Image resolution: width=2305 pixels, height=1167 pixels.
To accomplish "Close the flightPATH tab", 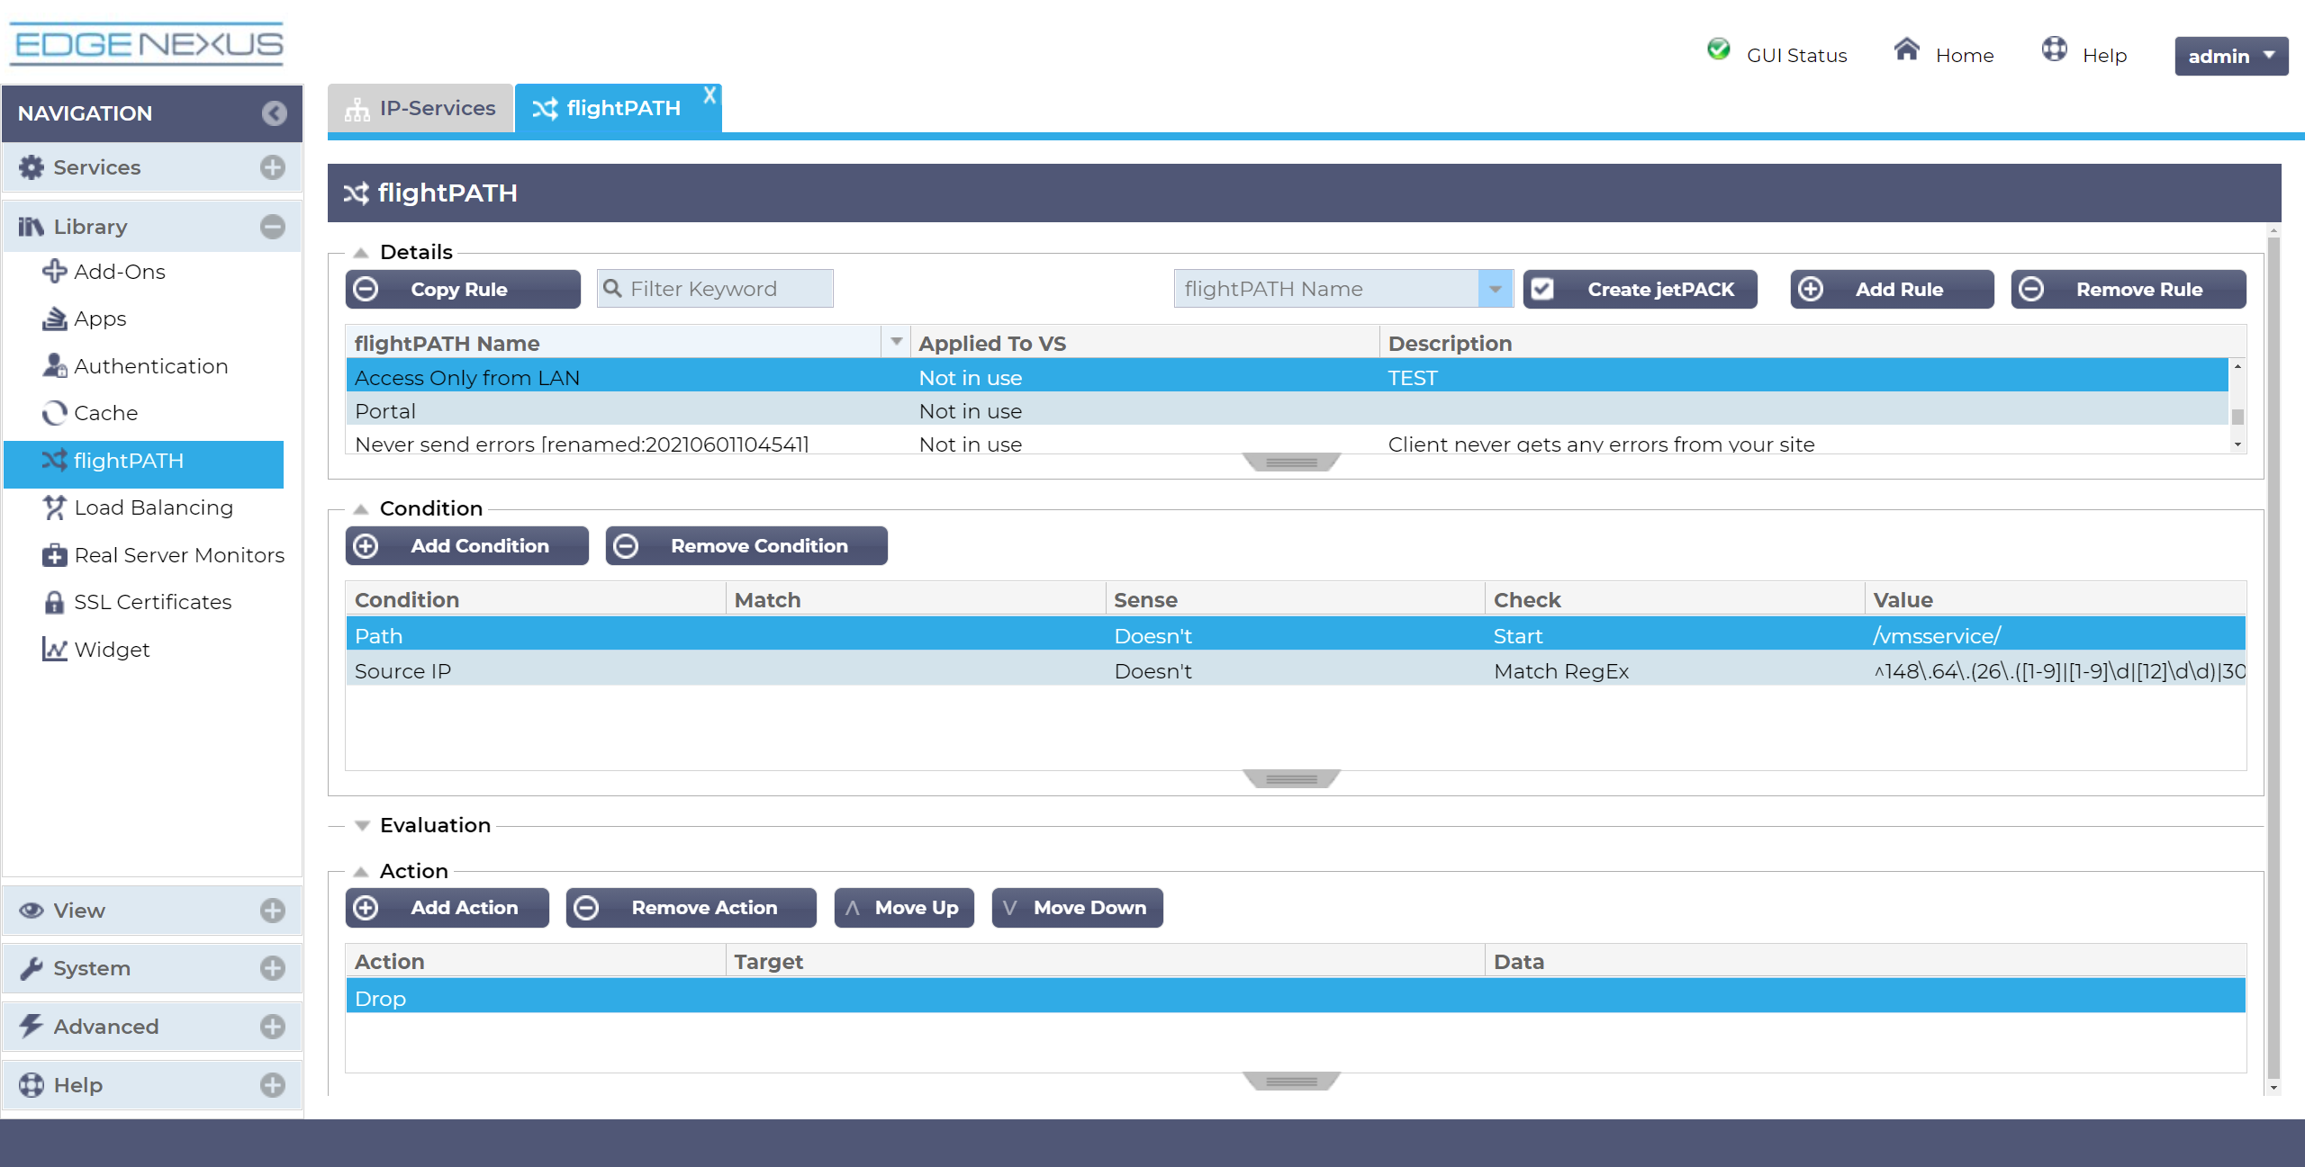I will (710, 94).
